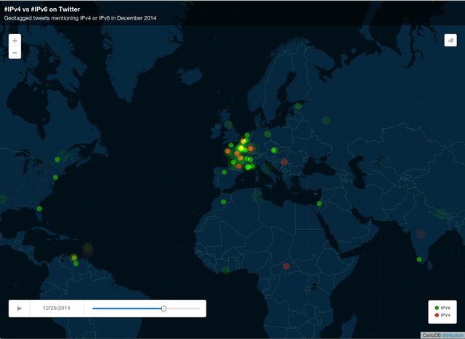This screenshot has width=465, height=339.
Task: Click the share paper-plane icon
Action: (x=450, y=41)
